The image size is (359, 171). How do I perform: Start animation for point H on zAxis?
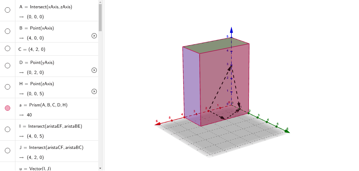coord(94,91)
